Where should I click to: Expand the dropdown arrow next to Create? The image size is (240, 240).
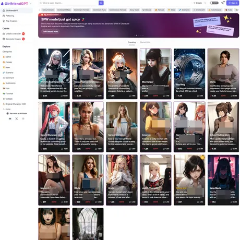click(205, 3)
